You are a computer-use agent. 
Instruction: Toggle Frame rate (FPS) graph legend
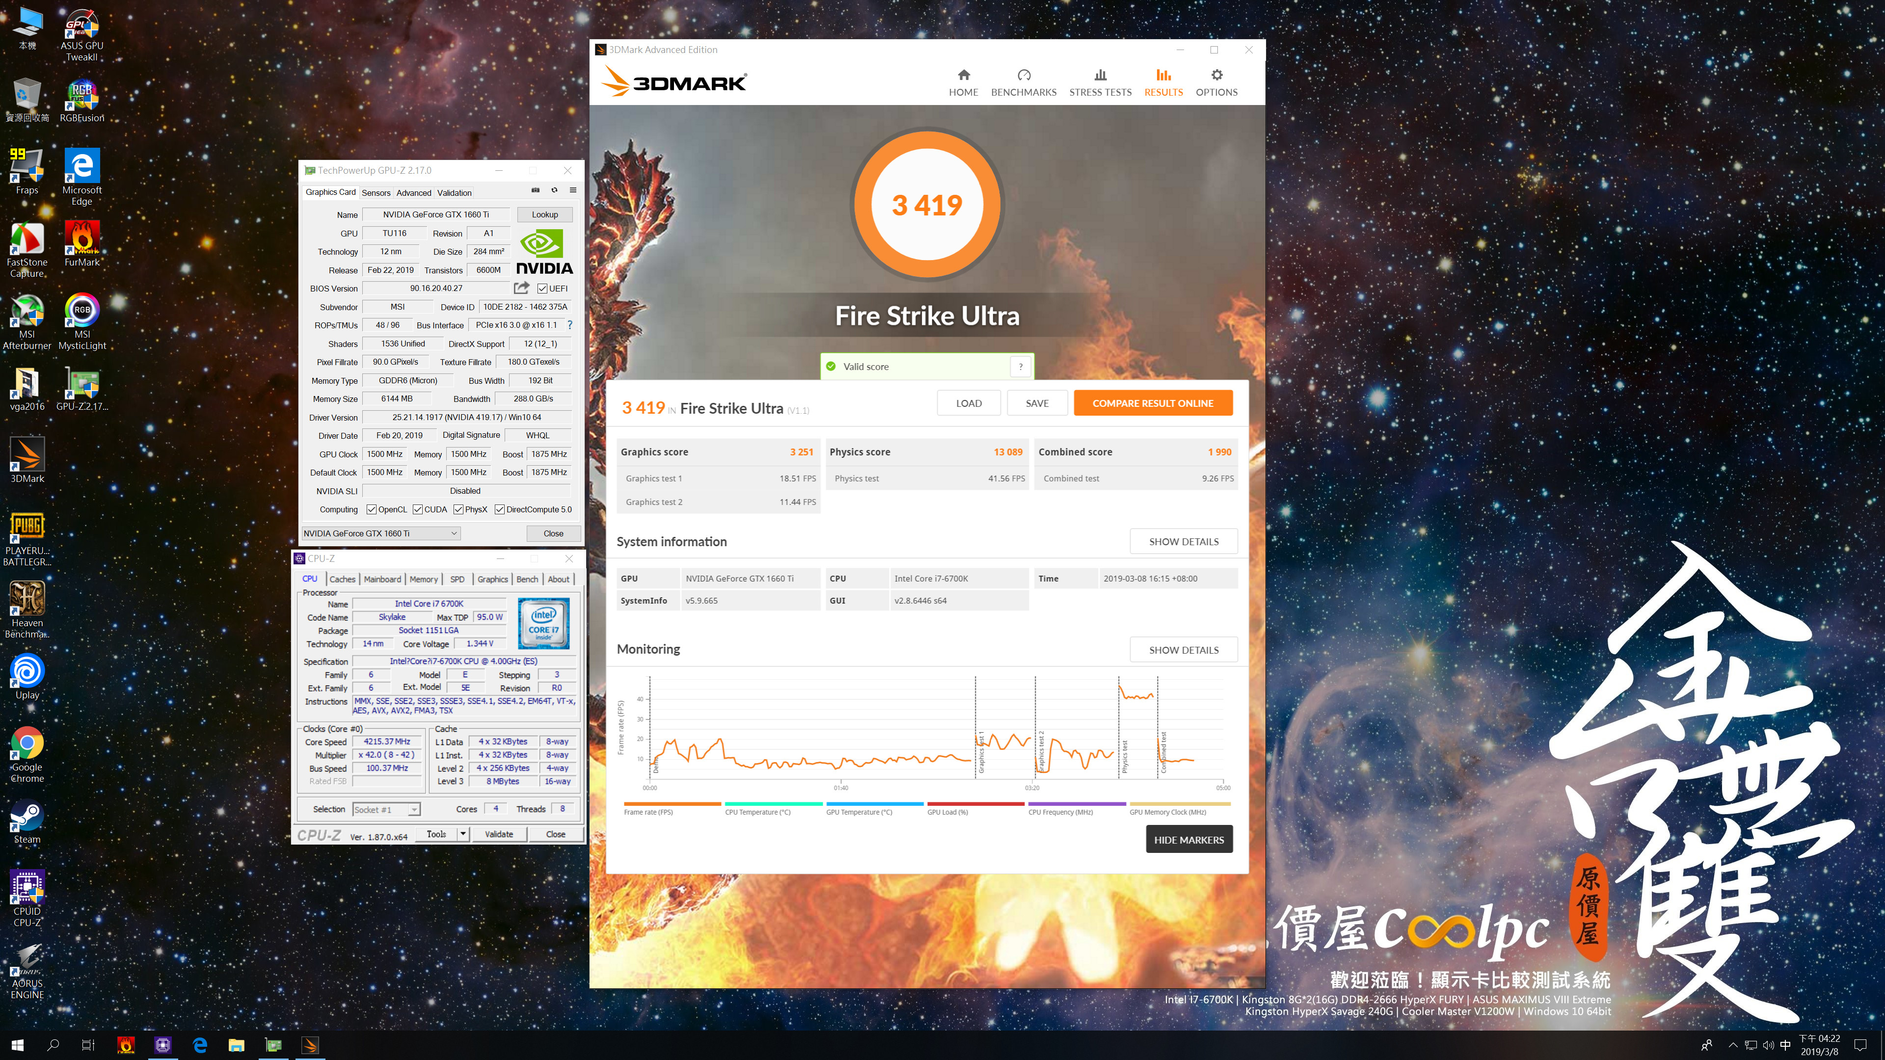tap(672, 808)
